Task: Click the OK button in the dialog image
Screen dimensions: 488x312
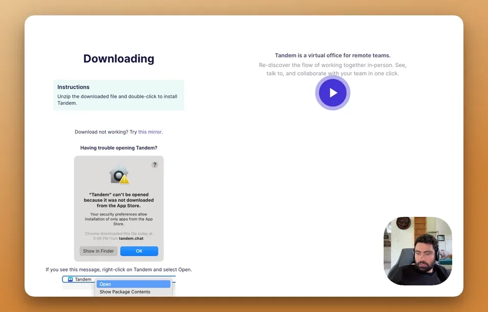Action: (139, 251)
